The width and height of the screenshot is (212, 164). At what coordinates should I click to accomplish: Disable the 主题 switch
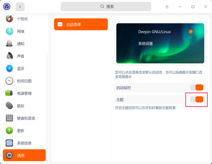tap(197, 99)
